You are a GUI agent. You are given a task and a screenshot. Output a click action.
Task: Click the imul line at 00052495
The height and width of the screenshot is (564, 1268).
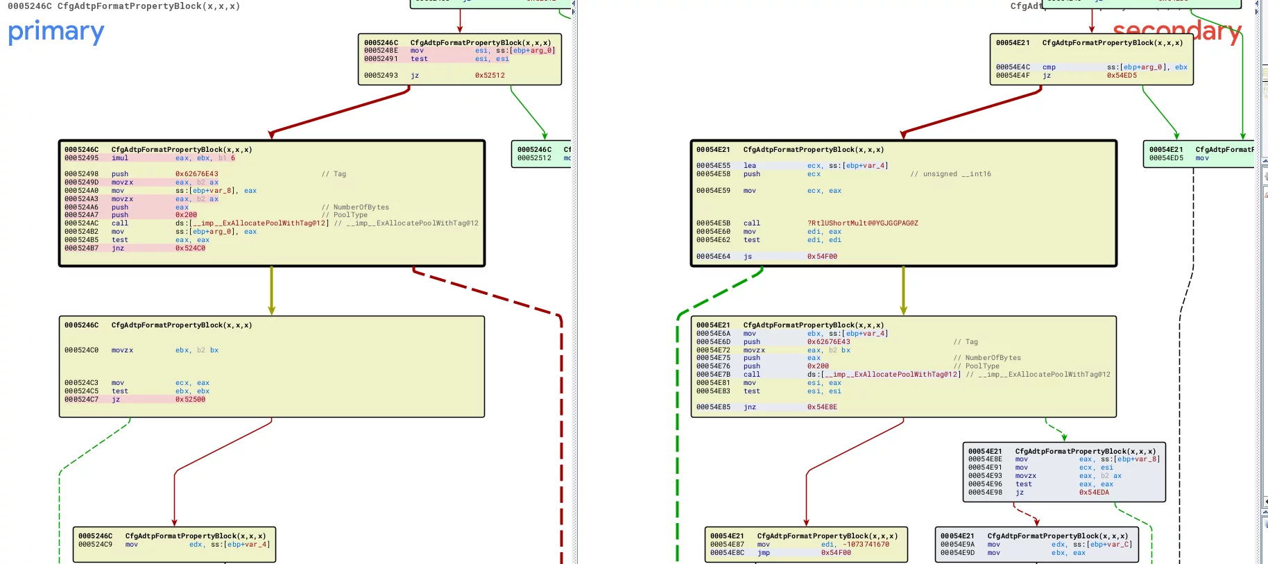(150, 158)
